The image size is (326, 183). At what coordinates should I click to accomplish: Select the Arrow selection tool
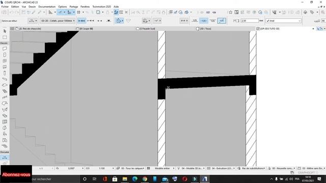(5, 31)
